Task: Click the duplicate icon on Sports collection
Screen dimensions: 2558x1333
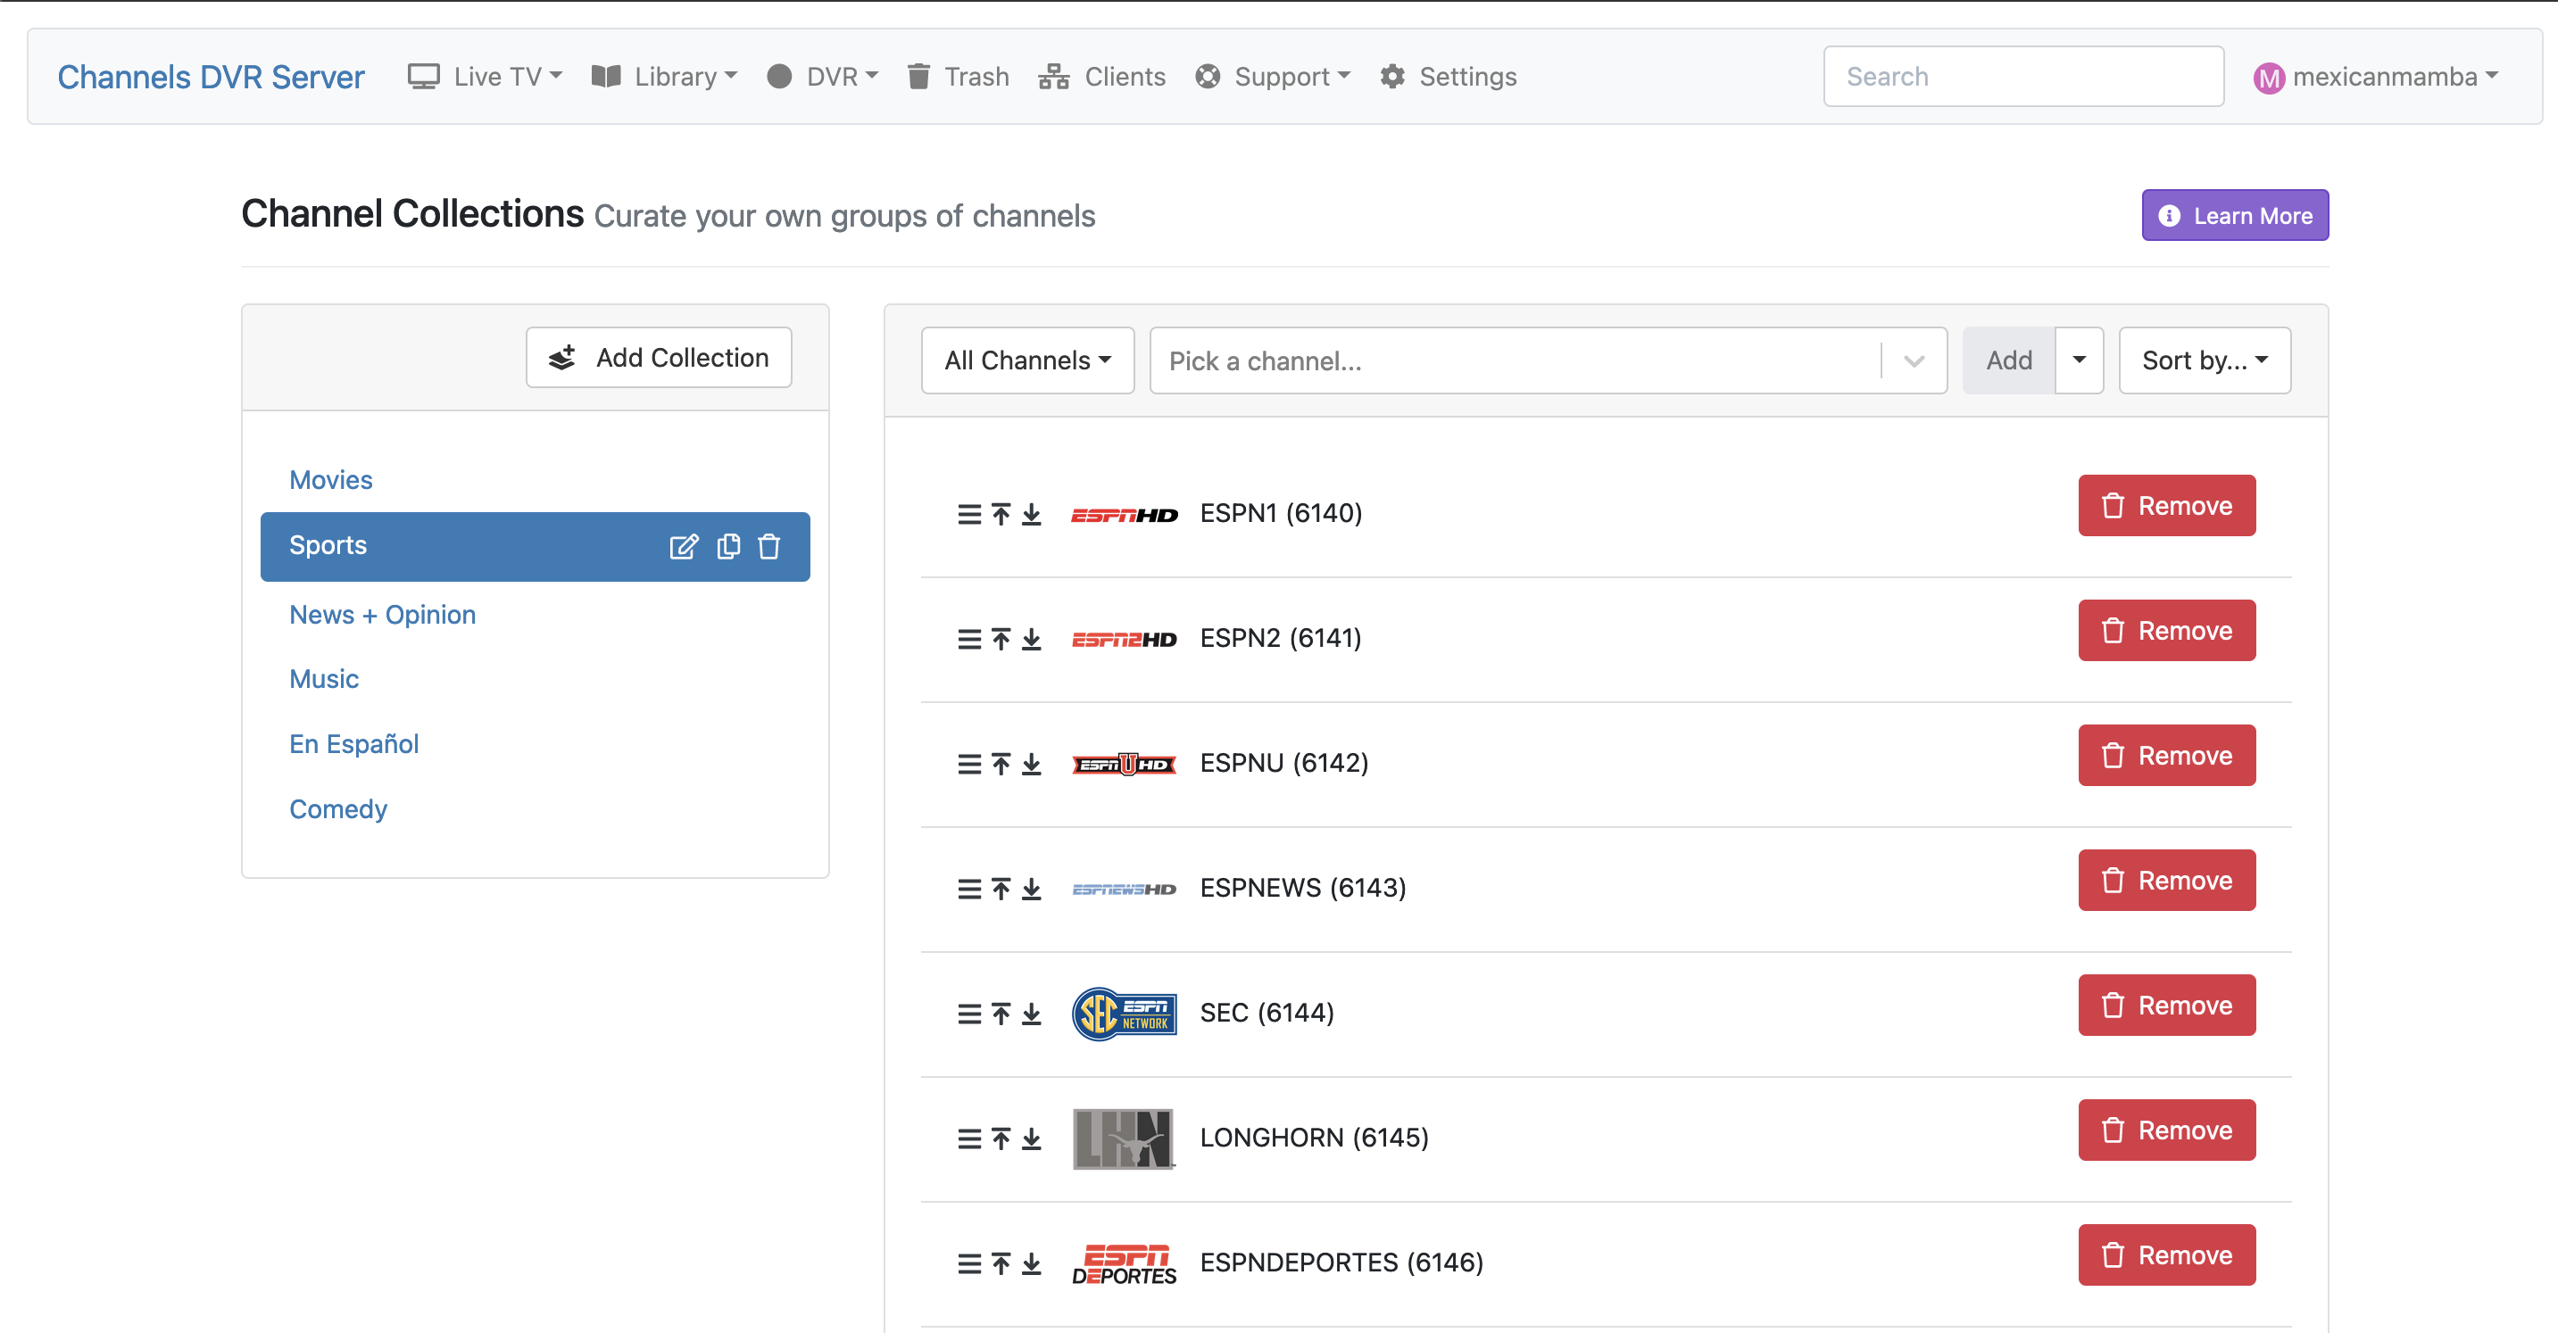Action: pos(728,546)
